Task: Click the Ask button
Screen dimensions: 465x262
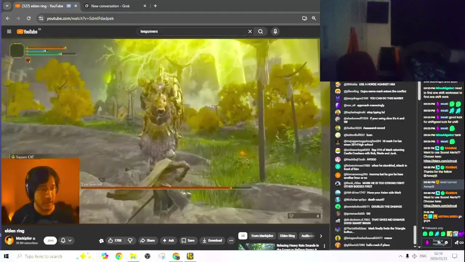Action: [168, 241]
